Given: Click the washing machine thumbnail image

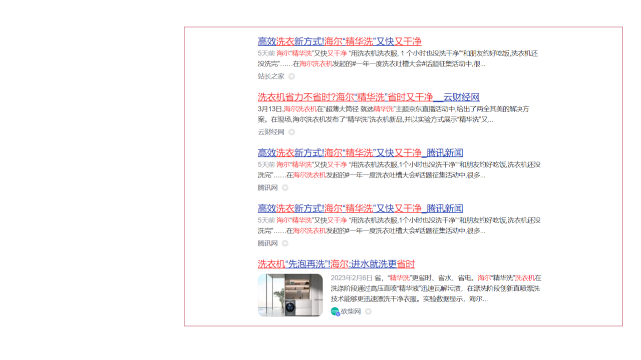Looking at the screenshot, I should coord(290,295).
